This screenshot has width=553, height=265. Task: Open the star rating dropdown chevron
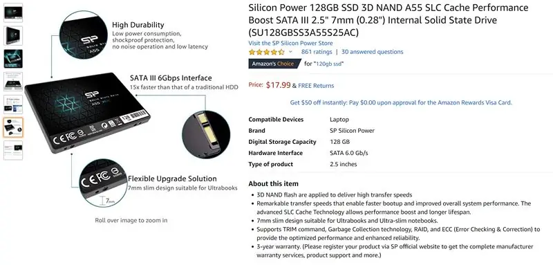pos(290,52)
